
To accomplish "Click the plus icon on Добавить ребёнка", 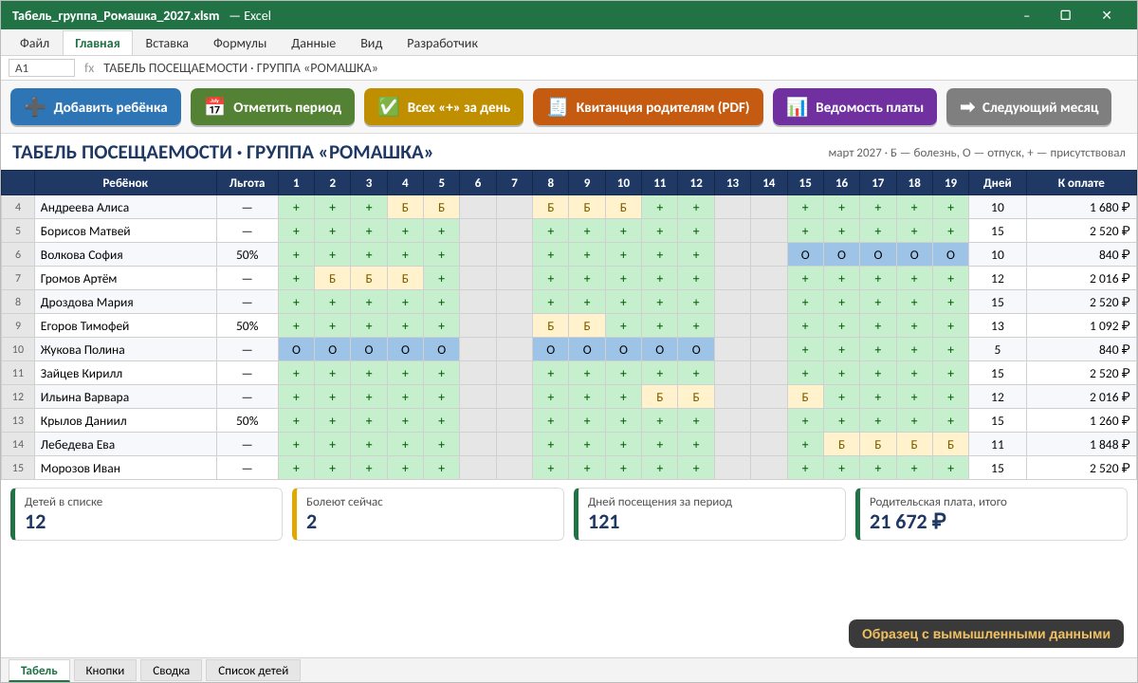I will pos(35,107).
